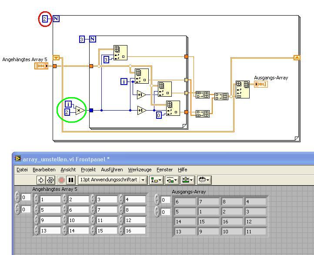Click the Run Continuously button

(x=51, y=180)
